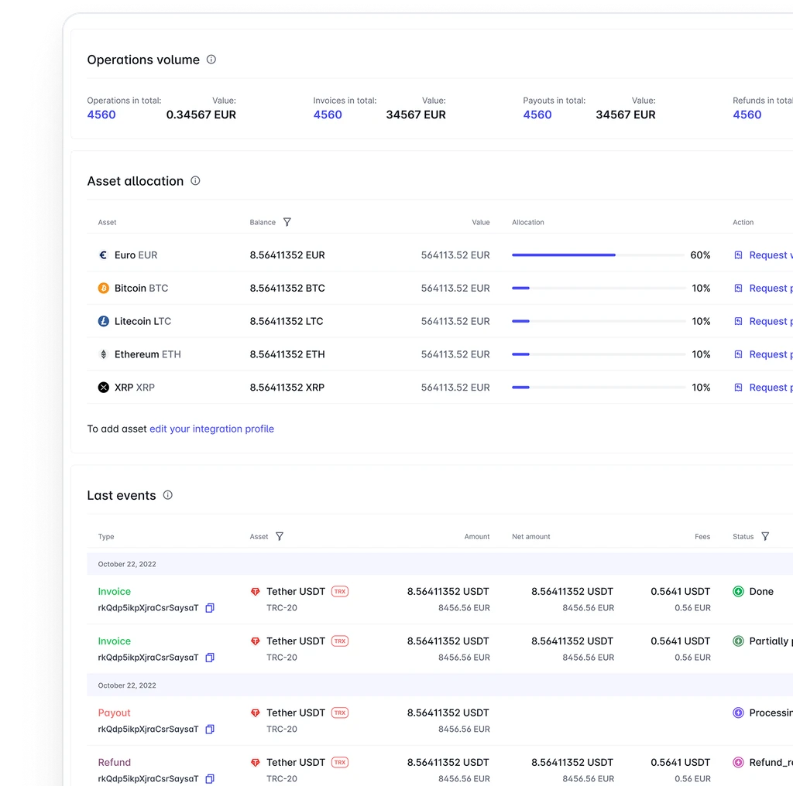The image size is (793, 786).
Task: Click Litecoin 10% percentage
Action: pyautogui.click(x=701, y=321)
